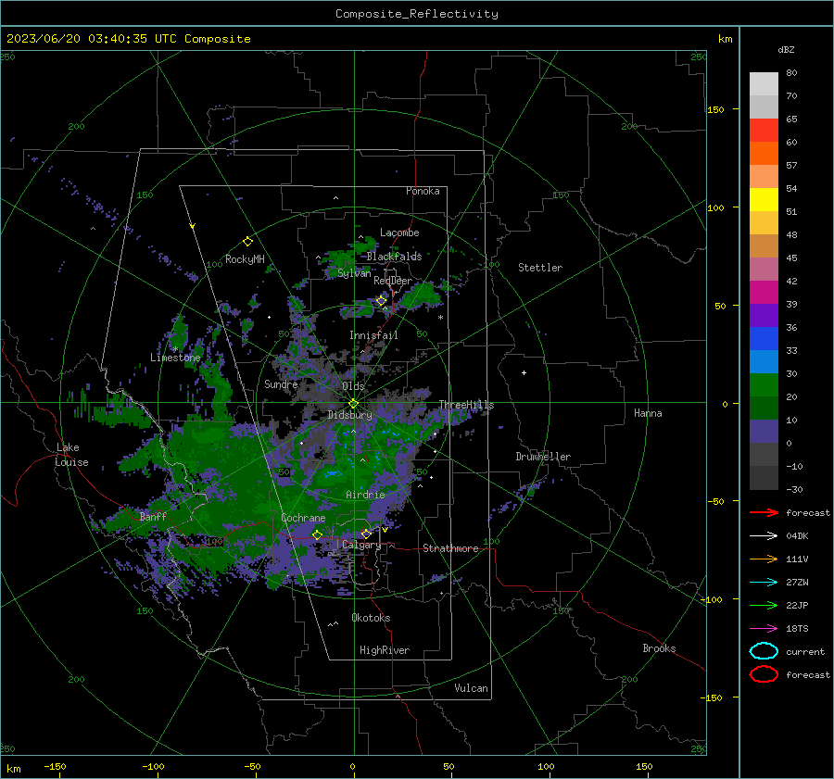The height and width of the screenshot is (779, 834).
Task: Click the Vulcan town label
Action: (x=472, y=688)
